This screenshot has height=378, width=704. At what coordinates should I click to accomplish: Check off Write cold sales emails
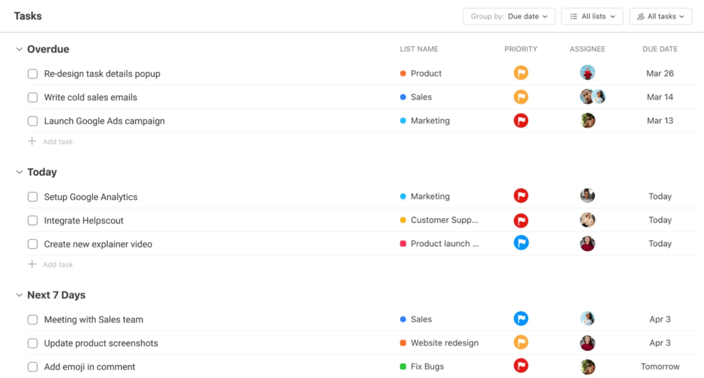pyautogui.click(x=33, y=98)
